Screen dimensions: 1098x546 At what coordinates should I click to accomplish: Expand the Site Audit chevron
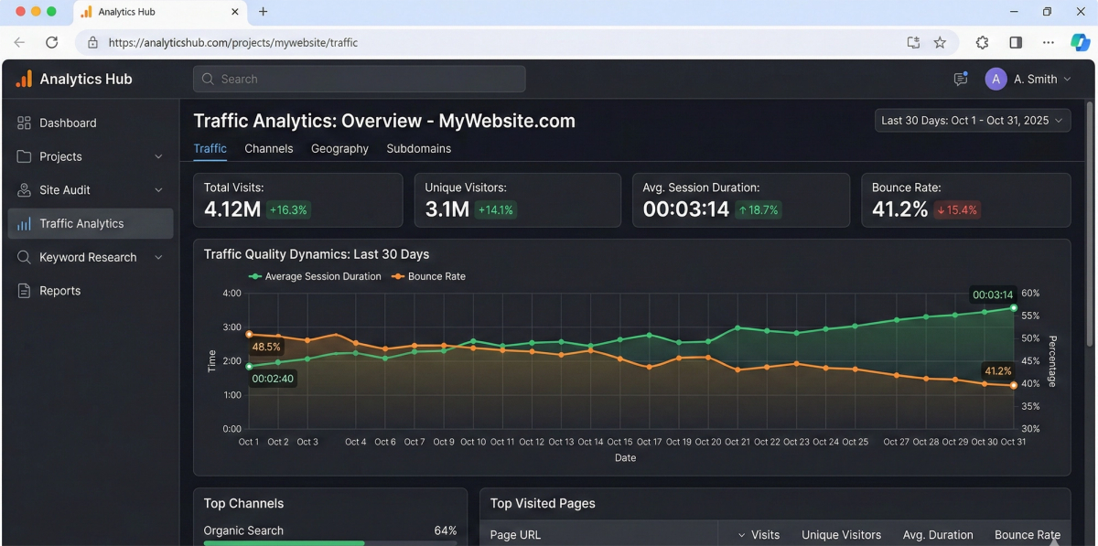[x=158, y=190]
